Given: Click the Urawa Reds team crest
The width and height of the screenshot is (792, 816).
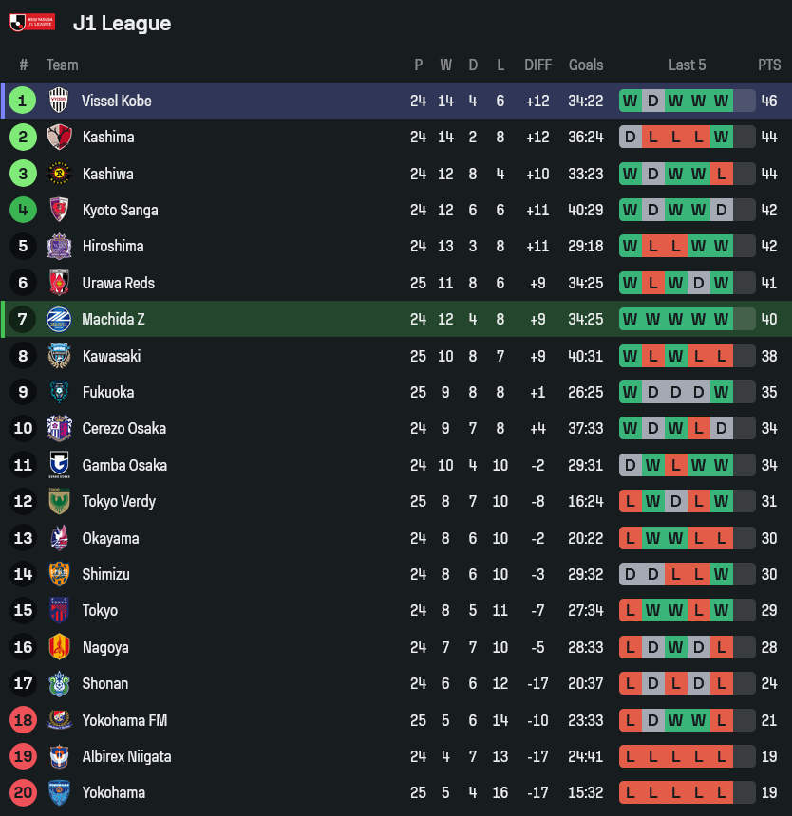Looking at the screenshot, I should click(x=59, y=283).
